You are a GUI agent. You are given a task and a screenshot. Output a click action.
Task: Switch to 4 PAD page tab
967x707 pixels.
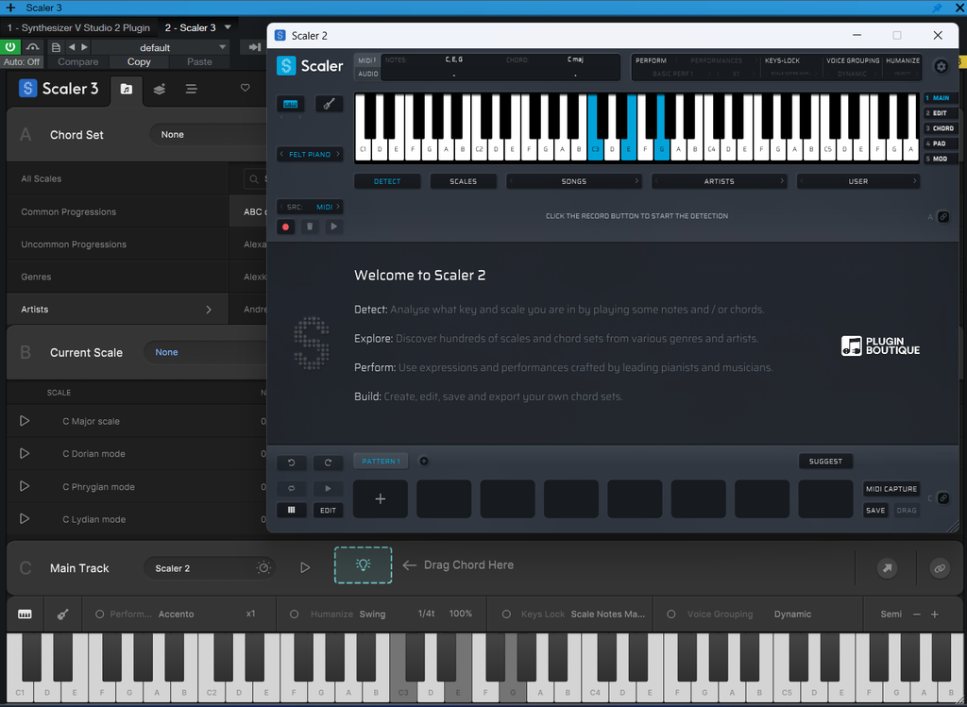click(941, 143)
